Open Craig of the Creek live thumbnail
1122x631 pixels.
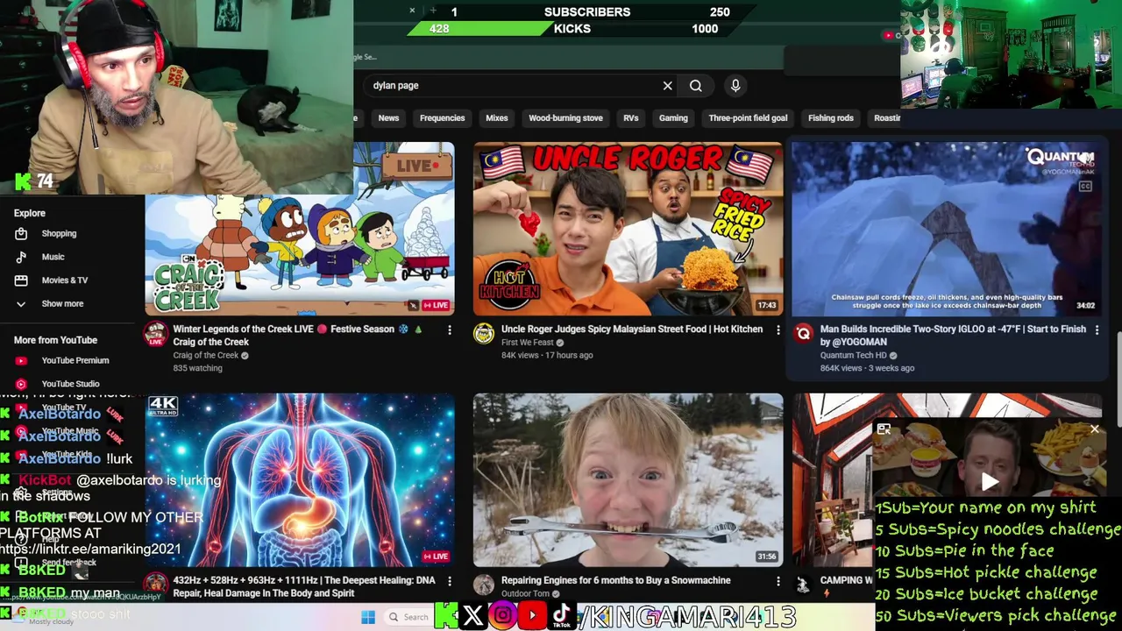(300, 254)
